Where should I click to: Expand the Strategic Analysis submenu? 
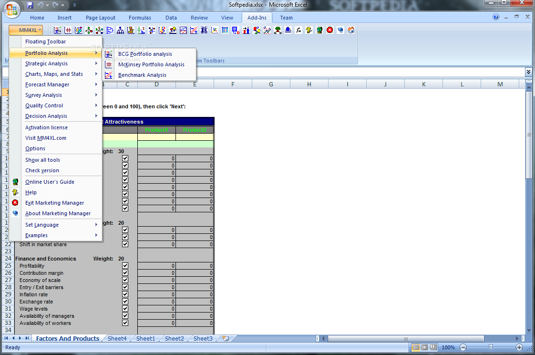[x=56, y=63]
